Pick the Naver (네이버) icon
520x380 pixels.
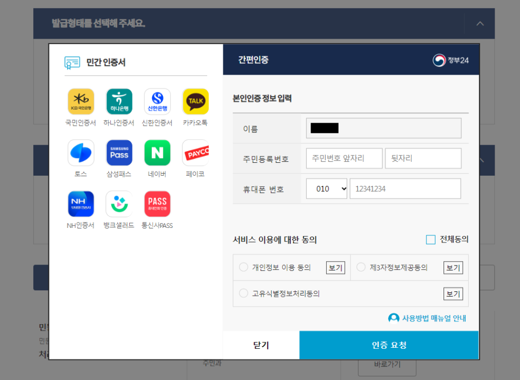coord(157,153)
